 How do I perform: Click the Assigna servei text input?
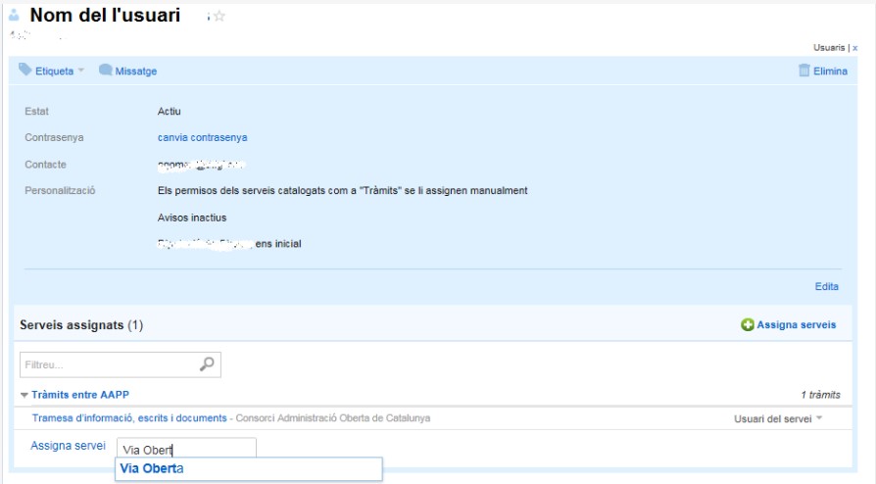[x=185, y=449]
